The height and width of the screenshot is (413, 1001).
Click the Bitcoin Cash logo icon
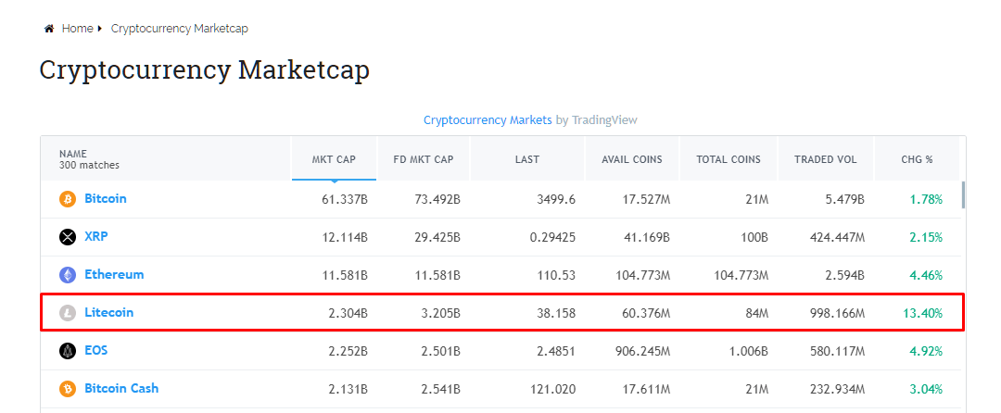(x=67, y=389)
